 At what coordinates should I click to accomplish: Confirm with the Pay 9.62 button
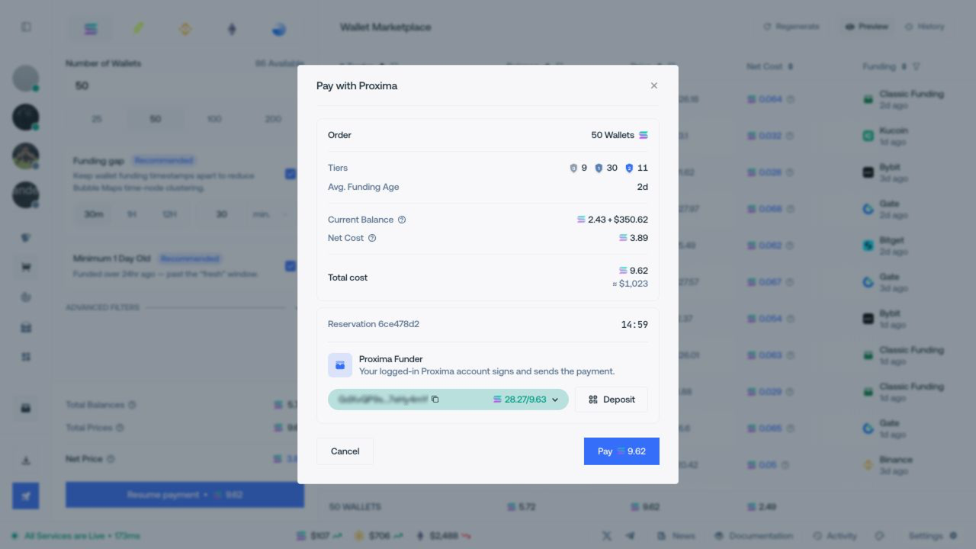(621, 451)
